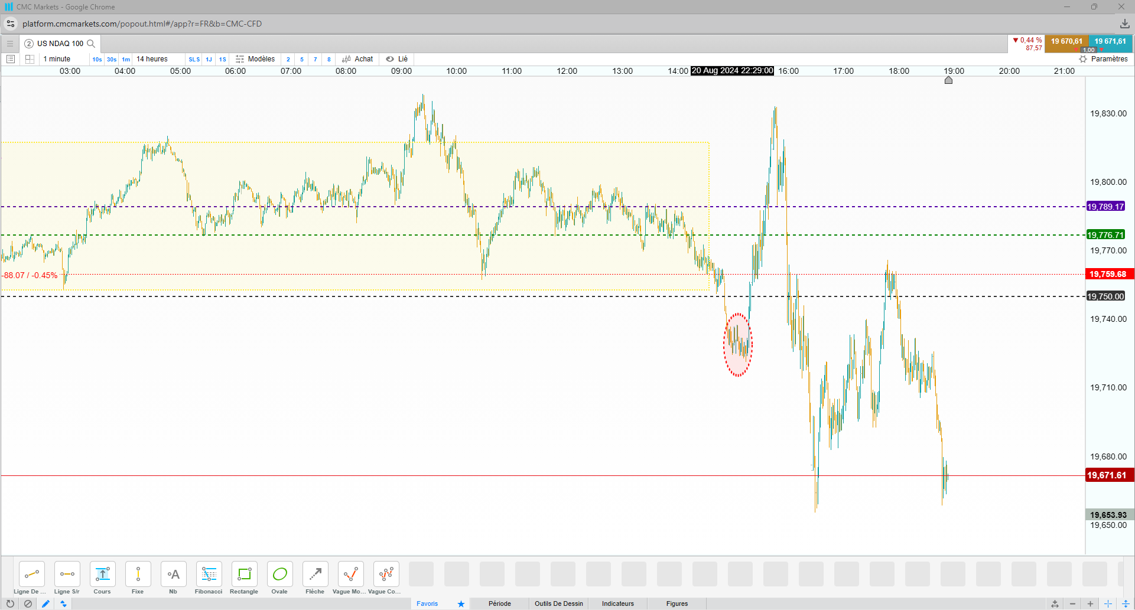Viewport: 1135px width, 610px height.
Task: Open the 14 heures range dropdown
Action: (x=152, y=59)
